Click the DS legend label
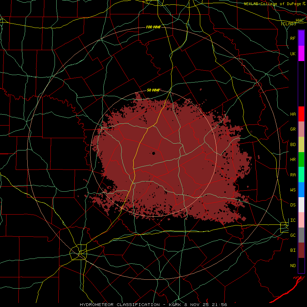The width and height of the screenshot is (307, 307). 293,205
